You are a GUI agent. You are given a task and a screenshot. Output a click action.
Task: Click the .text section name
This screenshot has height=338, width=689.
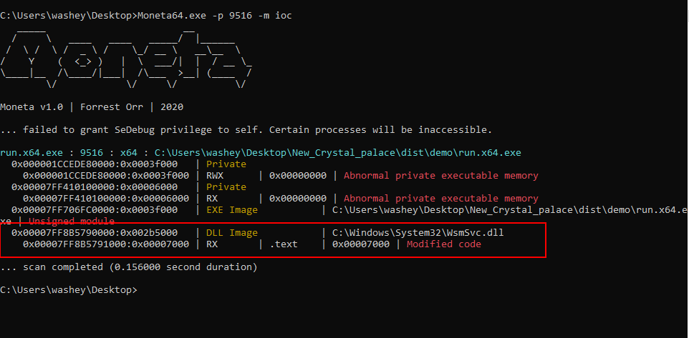click(284, 244)
